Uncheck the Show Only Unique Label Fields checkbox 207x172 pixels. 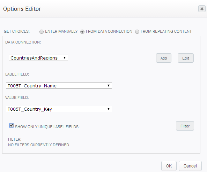tap(12, 125)
